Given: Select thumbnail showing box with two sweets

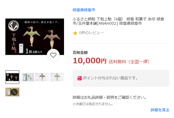Looking at the screenshot, I should tap(27, 77).
